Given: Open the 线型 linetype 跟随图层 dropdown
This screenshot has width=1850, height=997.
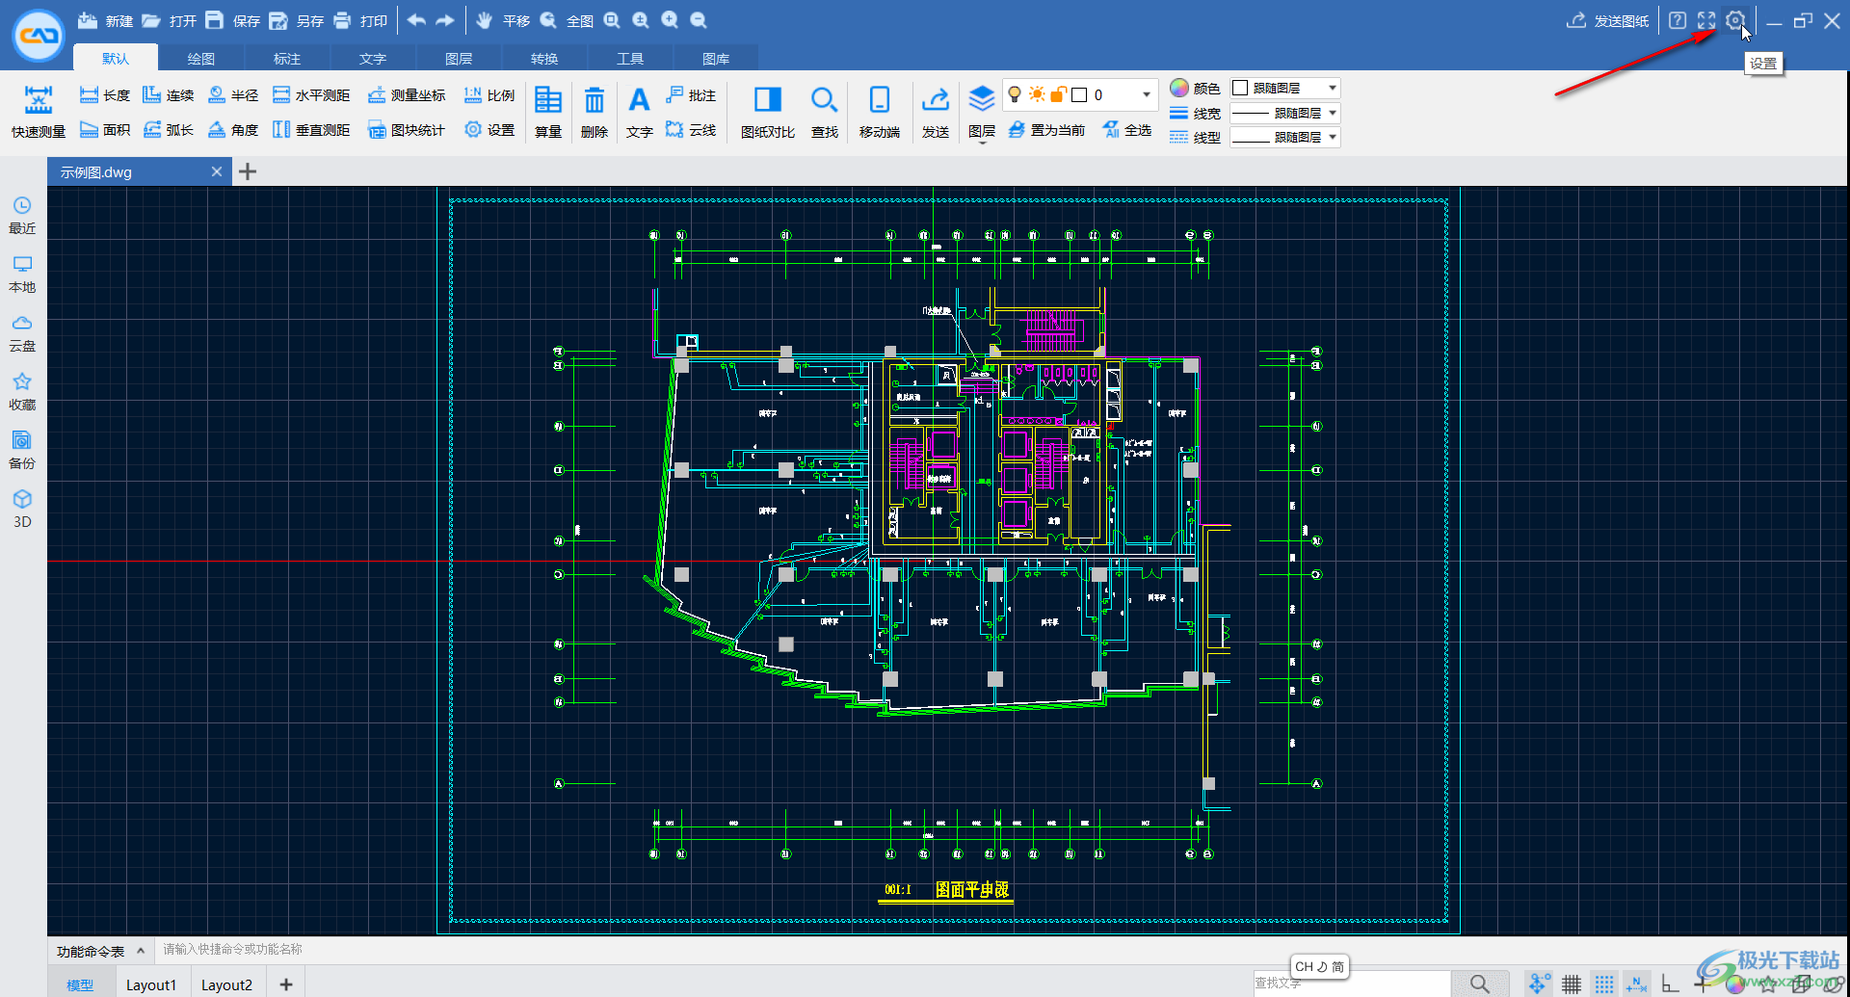Looking at the screenshot, I should pos(1285,137).
